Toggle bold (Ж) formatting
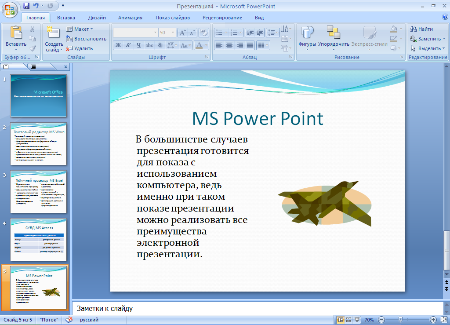Viewport: 450px width, 325px height. tap(118, 45)
